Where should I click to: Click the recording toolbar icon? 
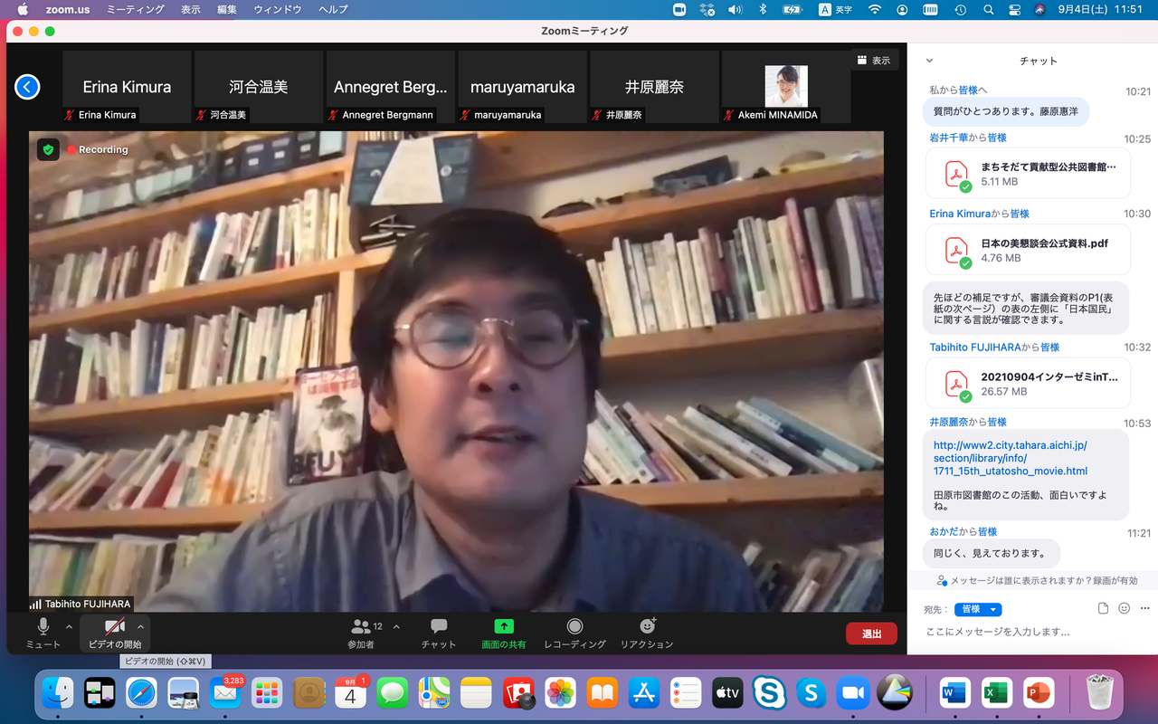pos(574,626)
